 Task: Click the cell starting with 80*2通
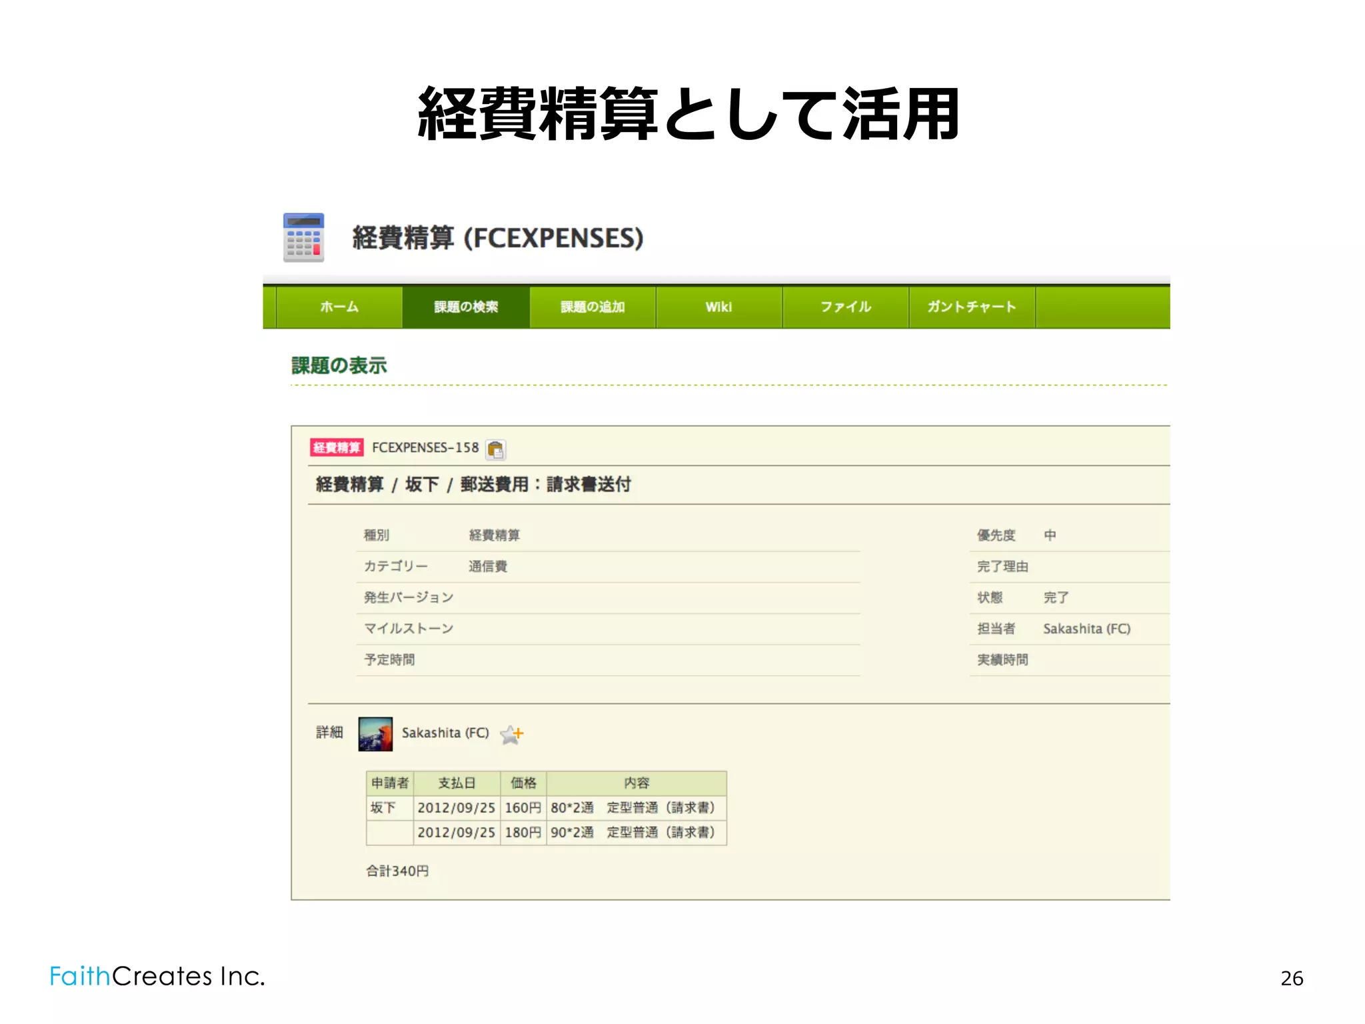(x=637, y=807)
